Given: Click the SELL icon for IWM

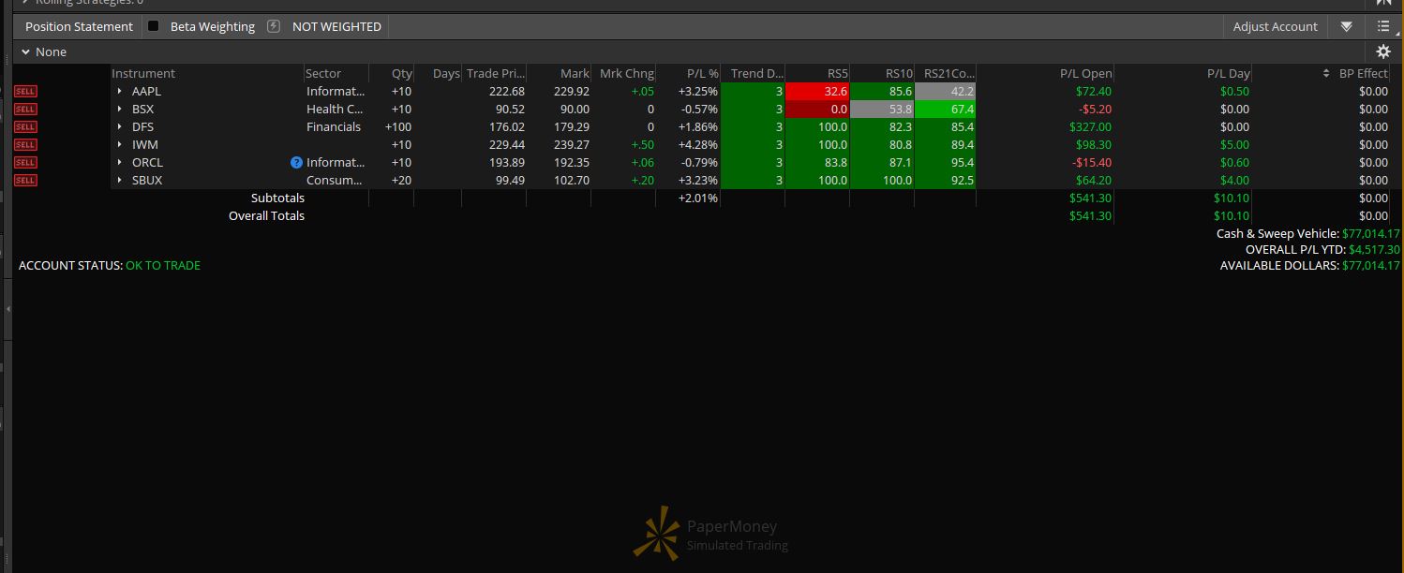Looking at the screenshot, I should 25,145.
